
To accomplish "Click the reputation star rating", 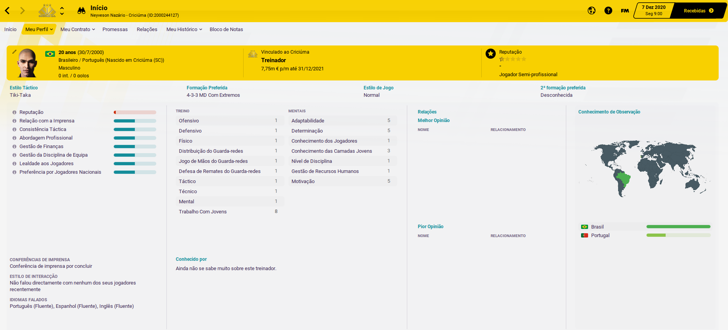I will point(513,59).
